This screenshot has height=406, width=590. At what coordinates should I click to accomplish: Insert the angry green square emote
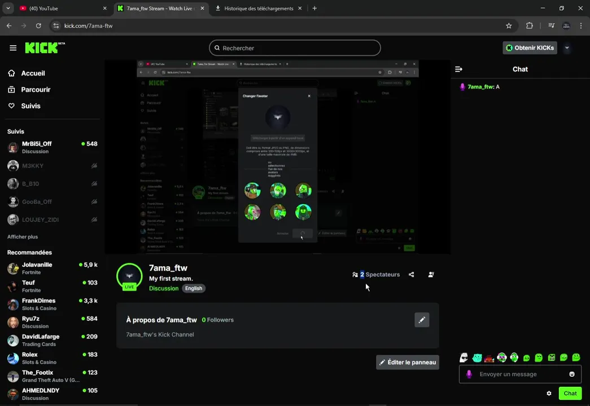551,358
